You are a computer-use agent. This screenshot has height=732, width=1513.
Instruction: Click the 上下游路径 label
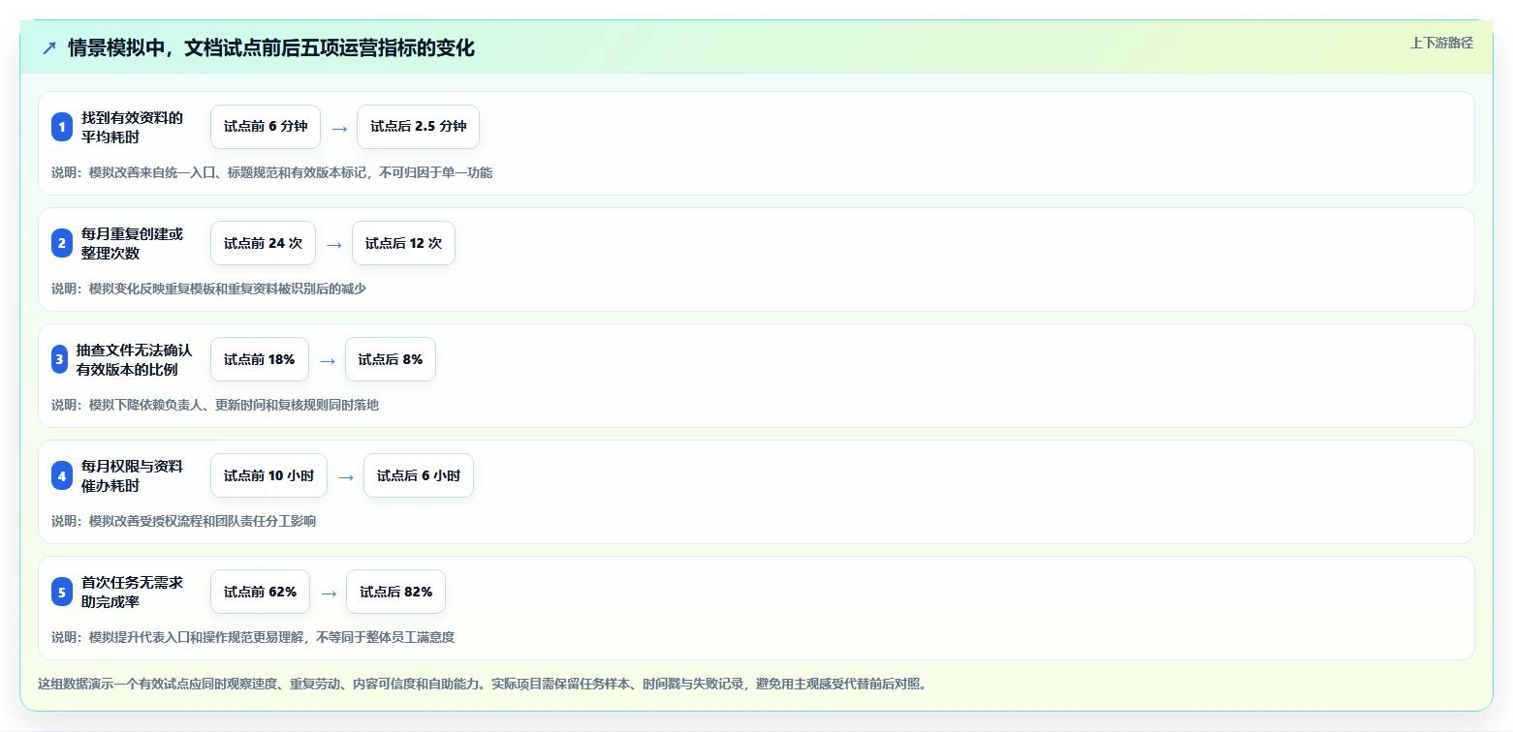tap(1441, 43)
